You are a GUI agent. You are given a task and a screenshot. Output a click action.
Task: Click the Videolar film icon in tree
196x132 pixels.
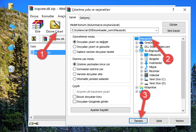146,75
